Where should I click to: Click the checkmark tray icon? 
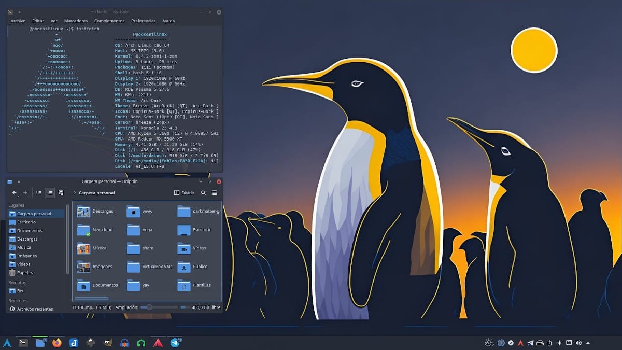(511, 343)
